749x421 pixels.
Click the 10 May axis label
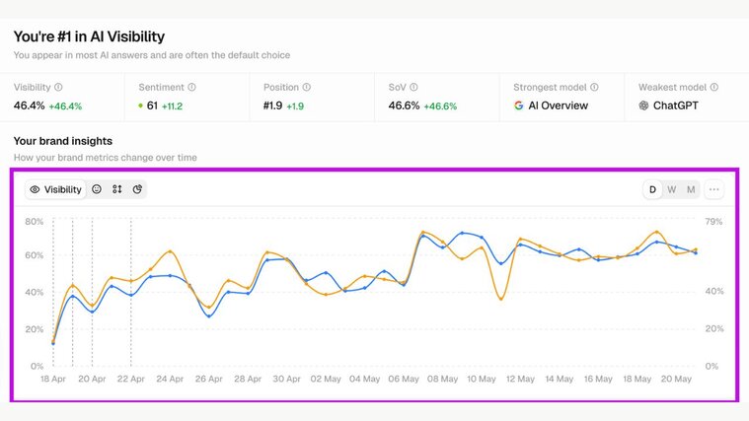click(x=482, y=379)
